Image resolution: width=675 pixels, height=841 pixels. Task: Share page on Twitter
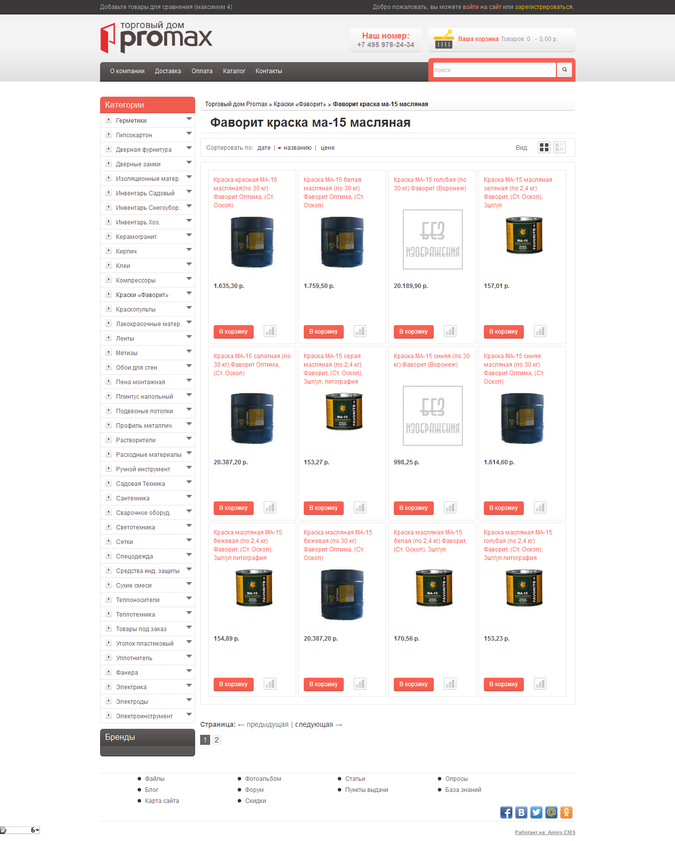pos(536,812)
